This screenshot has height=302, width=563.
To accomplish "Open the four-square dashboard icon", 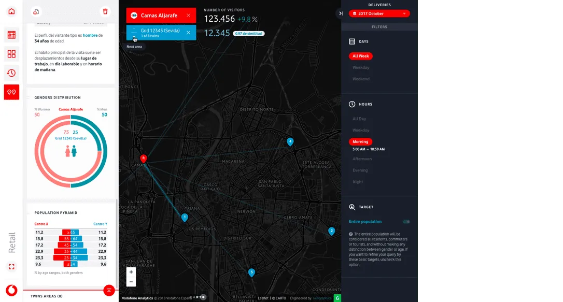I will point(11,54).
